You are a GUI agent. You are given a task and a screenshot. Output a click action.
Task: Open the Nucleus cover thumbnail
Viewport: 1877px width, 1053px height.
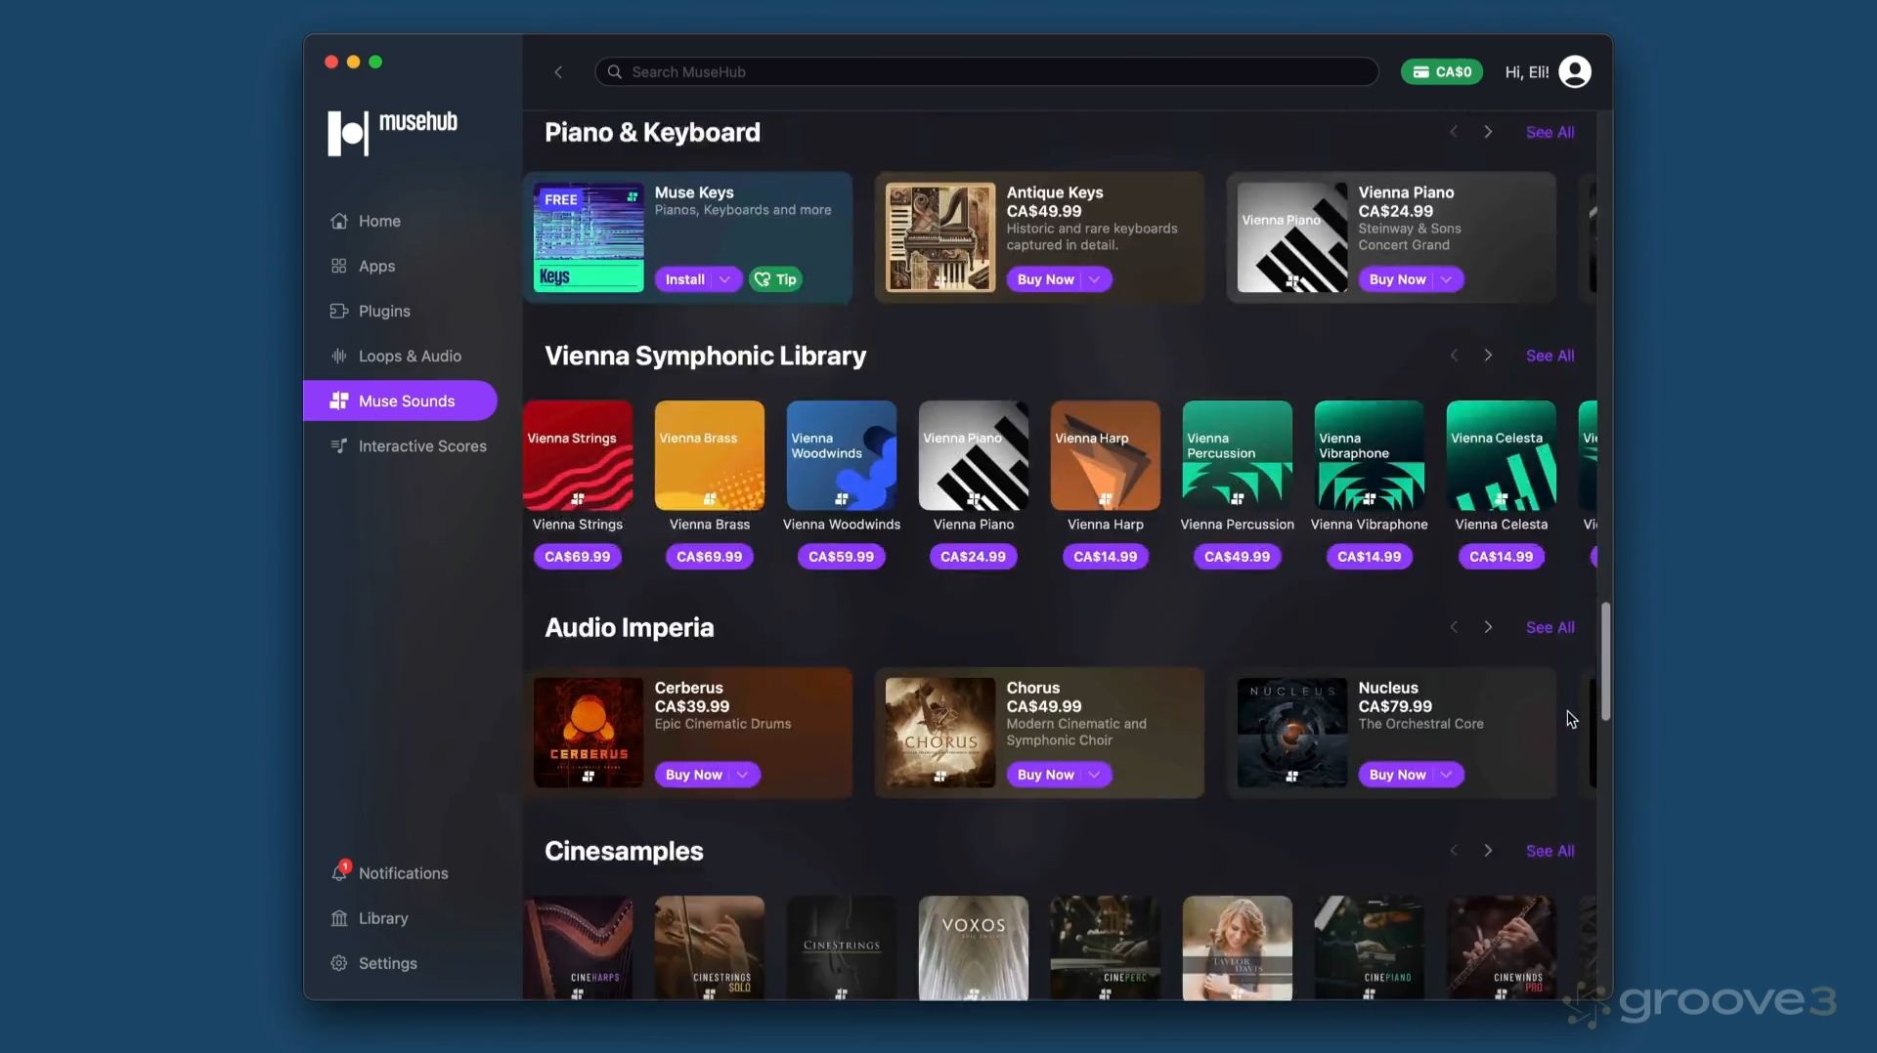[1292, 733]
